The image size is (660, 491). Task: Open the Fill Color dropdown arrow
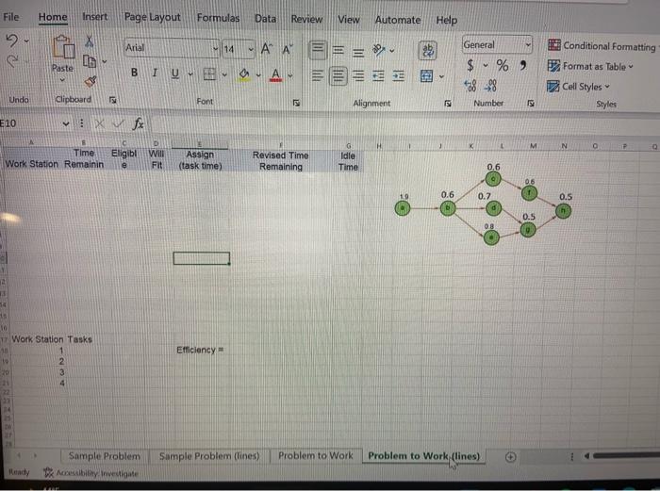click(x=258, y=75)
